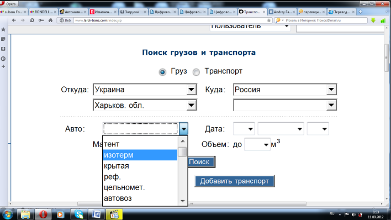Open the Opera main menu button
Image resolution: width=391 pixels, height=220 pixels.
(9, 3)
